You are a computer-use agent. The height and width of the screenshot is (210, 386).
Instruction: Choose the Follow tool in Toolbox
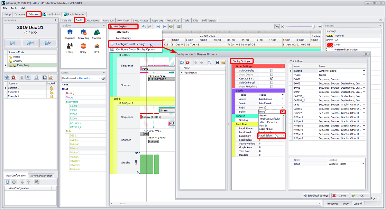(x=70, y=48)
